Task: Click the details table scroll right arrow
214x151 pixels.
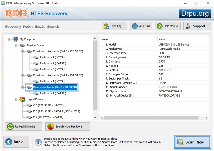Action: [x=206, y=118]
